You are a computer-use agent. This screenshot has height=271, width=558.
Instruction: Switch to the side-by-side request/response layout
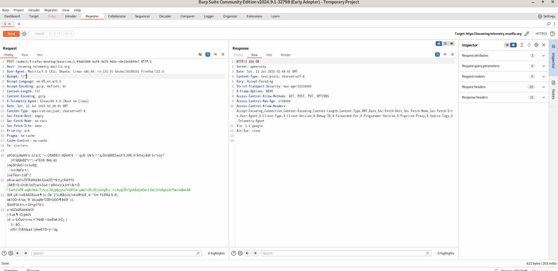pos(439,44)
